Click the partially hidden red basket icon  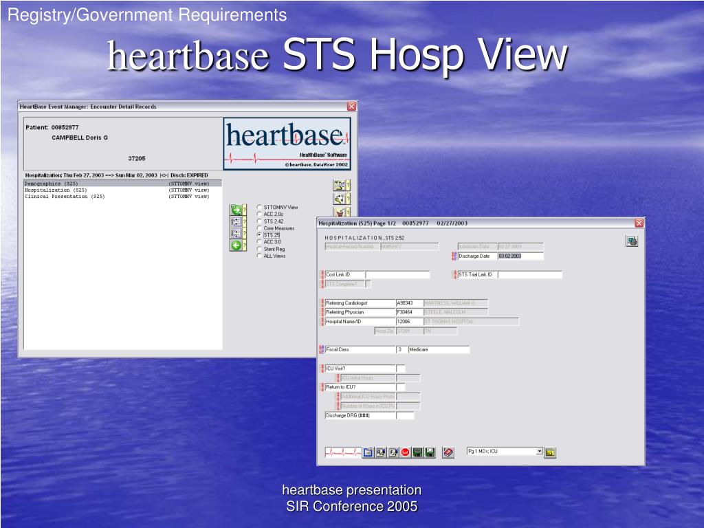click(340, 212)
